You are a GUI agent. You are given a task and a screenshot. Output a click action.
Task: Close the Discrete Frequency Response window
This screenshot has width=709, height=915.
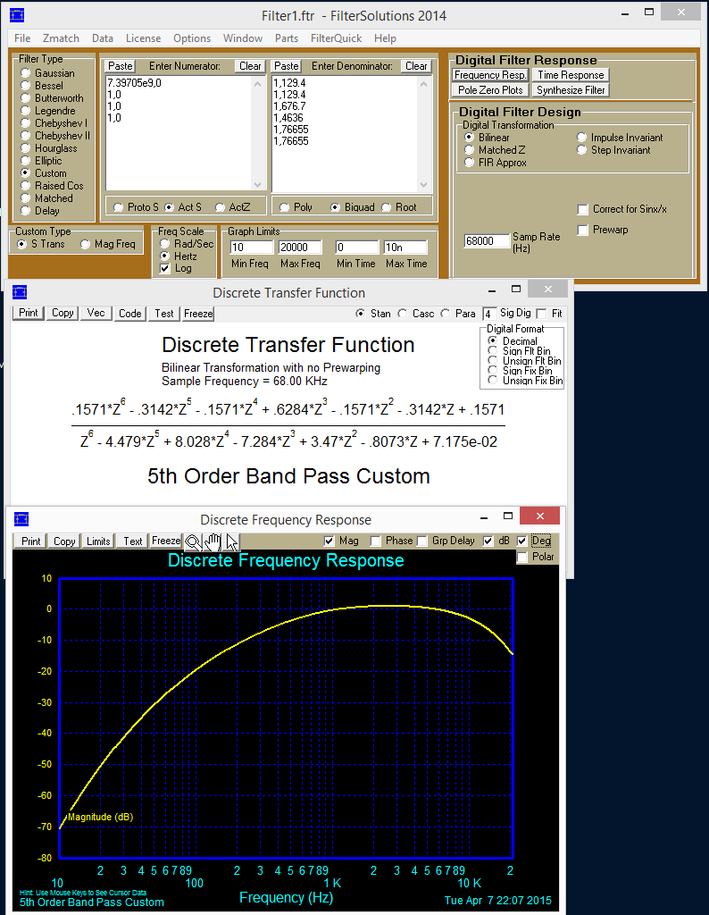pyautogui.click(x=539, y=516)
